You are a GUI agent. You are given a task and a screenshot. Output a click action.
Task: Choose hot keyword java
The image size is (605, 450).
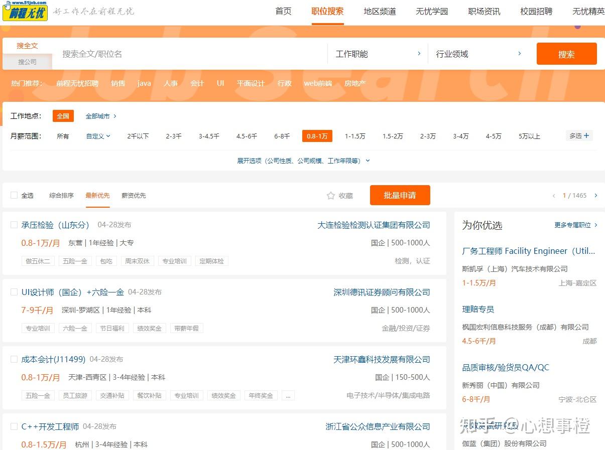tap(144, 83)
